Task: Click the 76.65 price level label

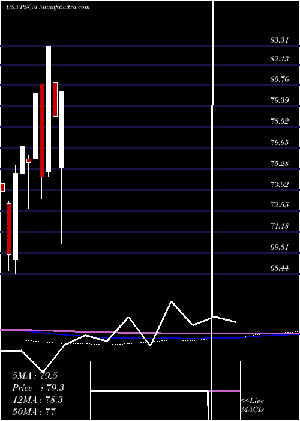Action: 280,143
